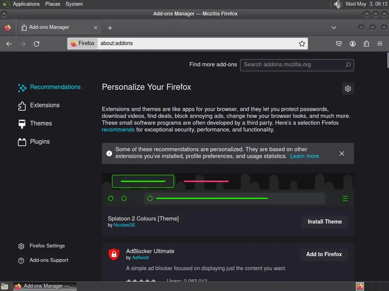
Task: Open a new tab with plus button
Action: coord(110,28)
